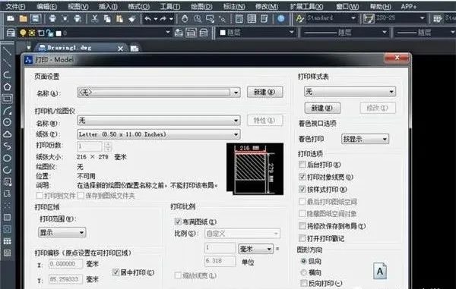Open the printer/plotter 名称 dropdown
The height and width of the screenshot is (289, 456).
(x=159, y=120)
